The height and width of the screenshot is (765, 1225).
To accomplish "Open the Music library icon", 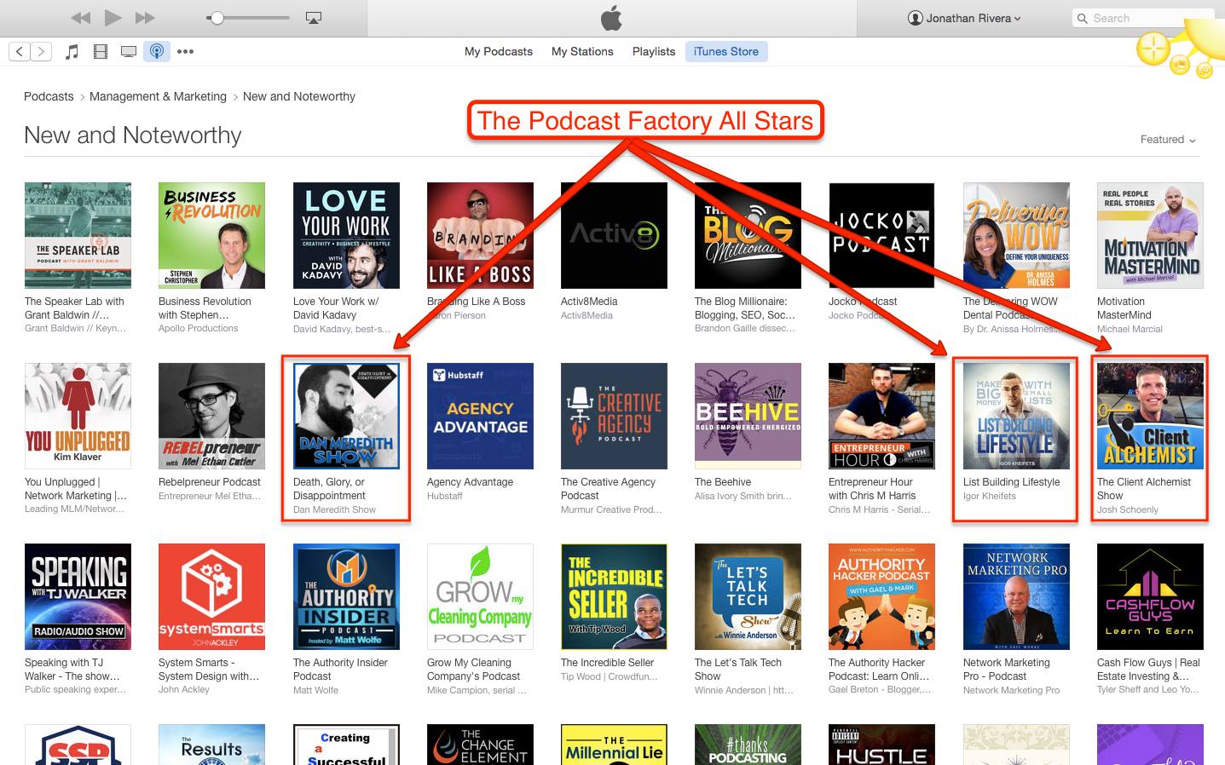I will pyautogui.click(x=72, y=51).
